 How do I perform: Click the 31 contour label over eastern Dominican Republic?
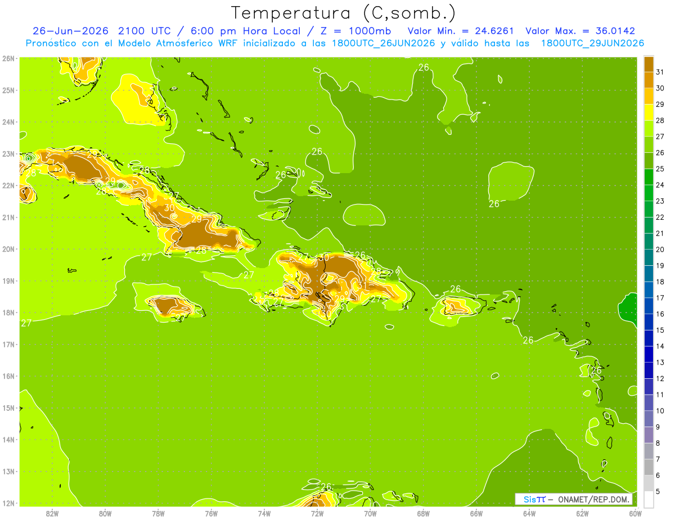362,286
